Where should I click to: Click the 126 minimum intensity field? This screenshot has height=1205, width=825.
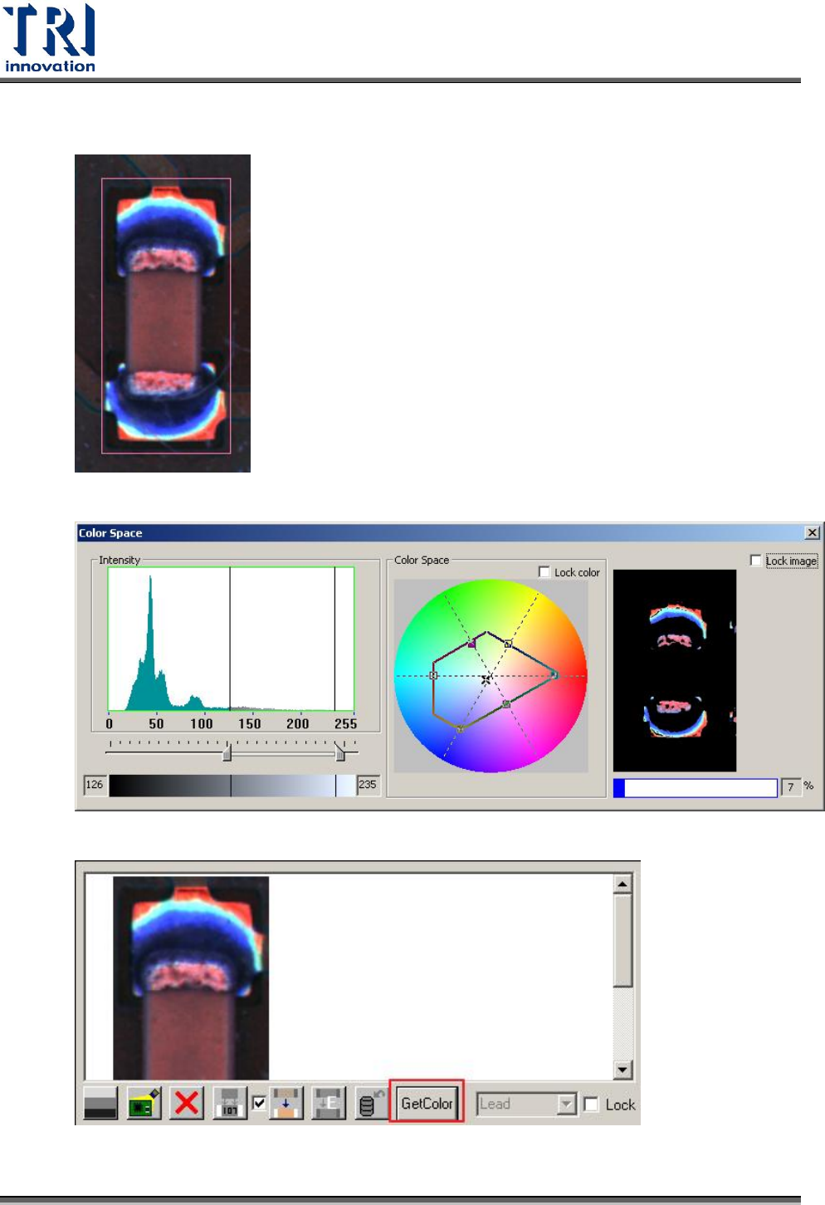coord(95,784)
